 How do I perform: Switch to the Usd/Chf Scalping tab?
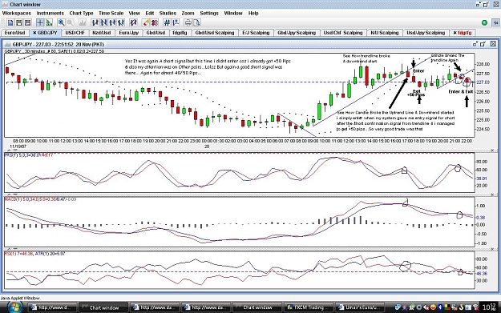(343, 33)
